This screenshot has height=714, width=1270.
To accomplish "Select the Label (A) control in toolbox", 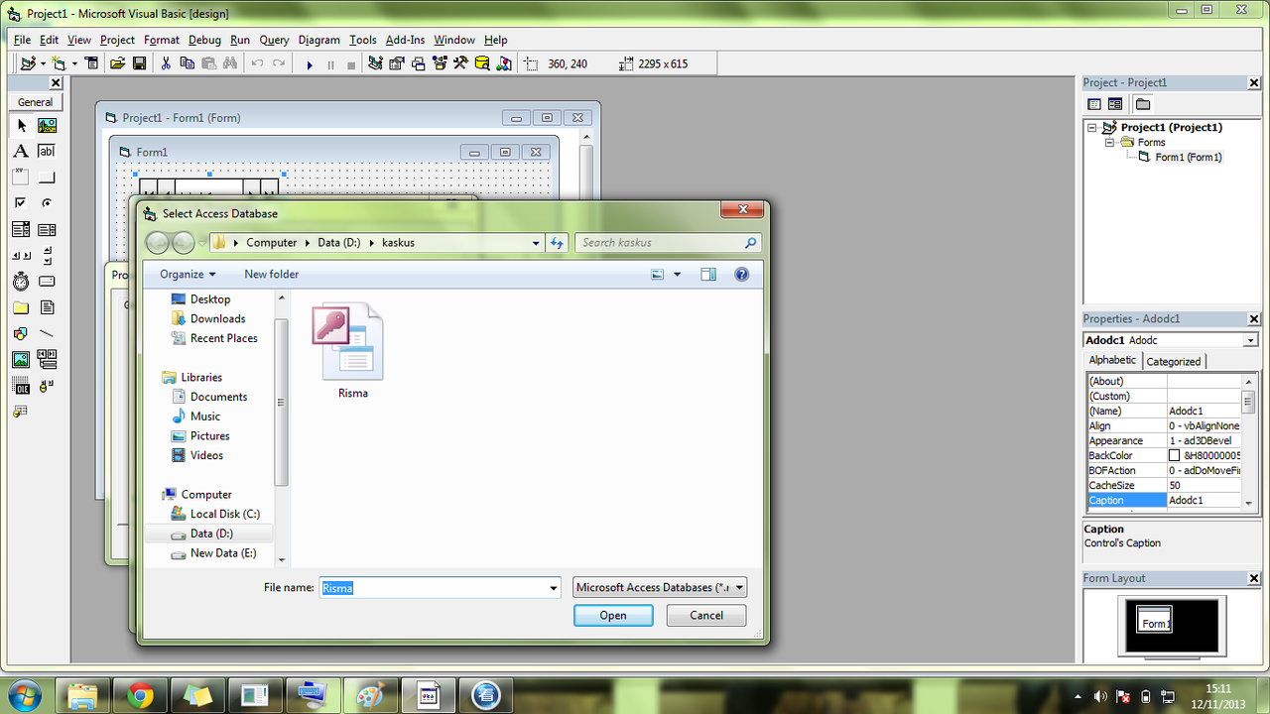I will click(21, 152).
